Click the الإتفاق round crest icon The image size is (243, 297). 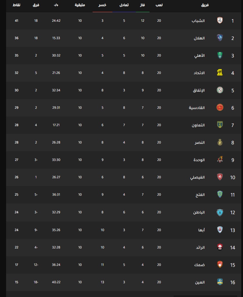(220, 90)
